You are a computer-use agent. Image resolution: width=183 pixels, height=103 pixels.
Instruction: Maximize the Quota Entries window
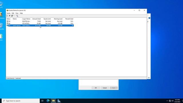pos(139,10)
